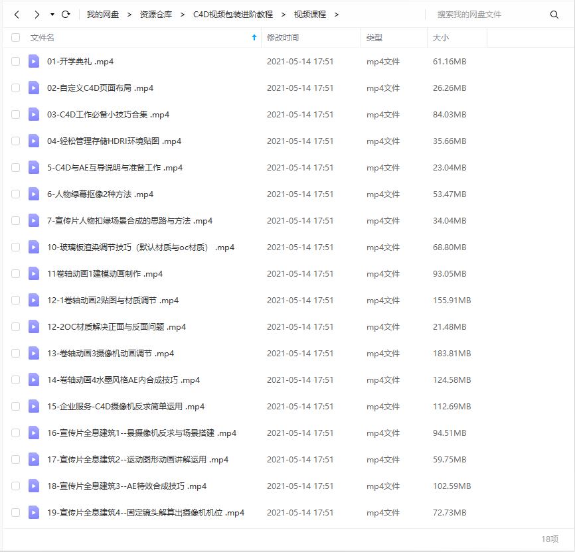
Task: Click video icon of 7-宣传片人物扣绿场景合成 file
Action: [34, 221]
